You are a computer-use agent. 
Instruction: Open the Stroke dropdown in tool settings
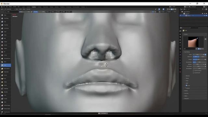point(59,12)
